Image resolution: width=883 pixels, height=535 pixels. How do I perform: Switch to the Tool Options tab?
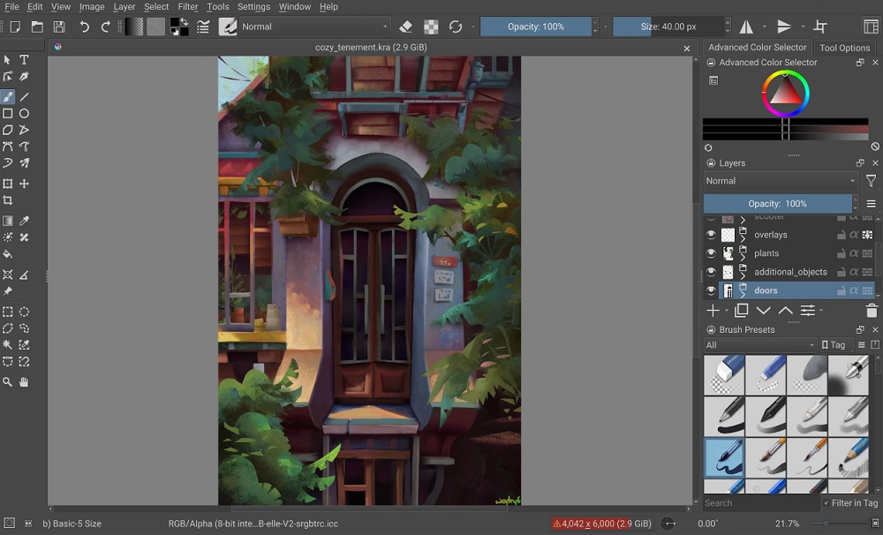pyautogui.click(x=844, y=47)
